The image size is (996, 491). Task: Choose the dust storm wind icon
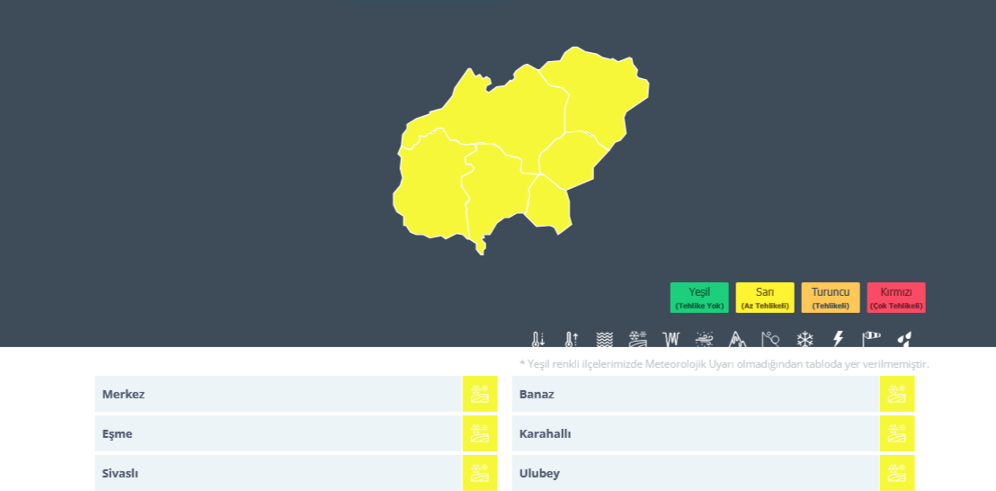coord(704,339)
